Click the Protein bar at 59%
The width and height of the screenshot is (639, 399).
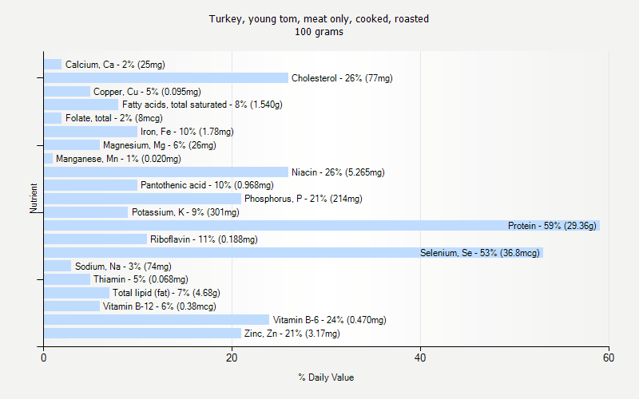319,226
